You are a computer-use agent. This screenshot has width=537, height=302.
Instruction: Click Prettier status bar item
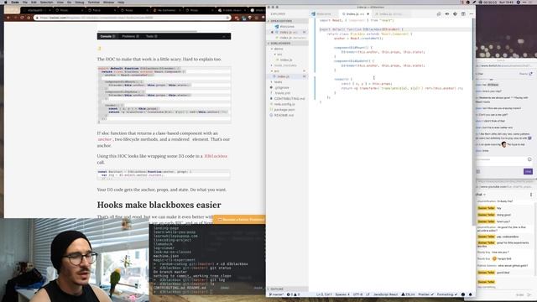[x=425, y=294]
